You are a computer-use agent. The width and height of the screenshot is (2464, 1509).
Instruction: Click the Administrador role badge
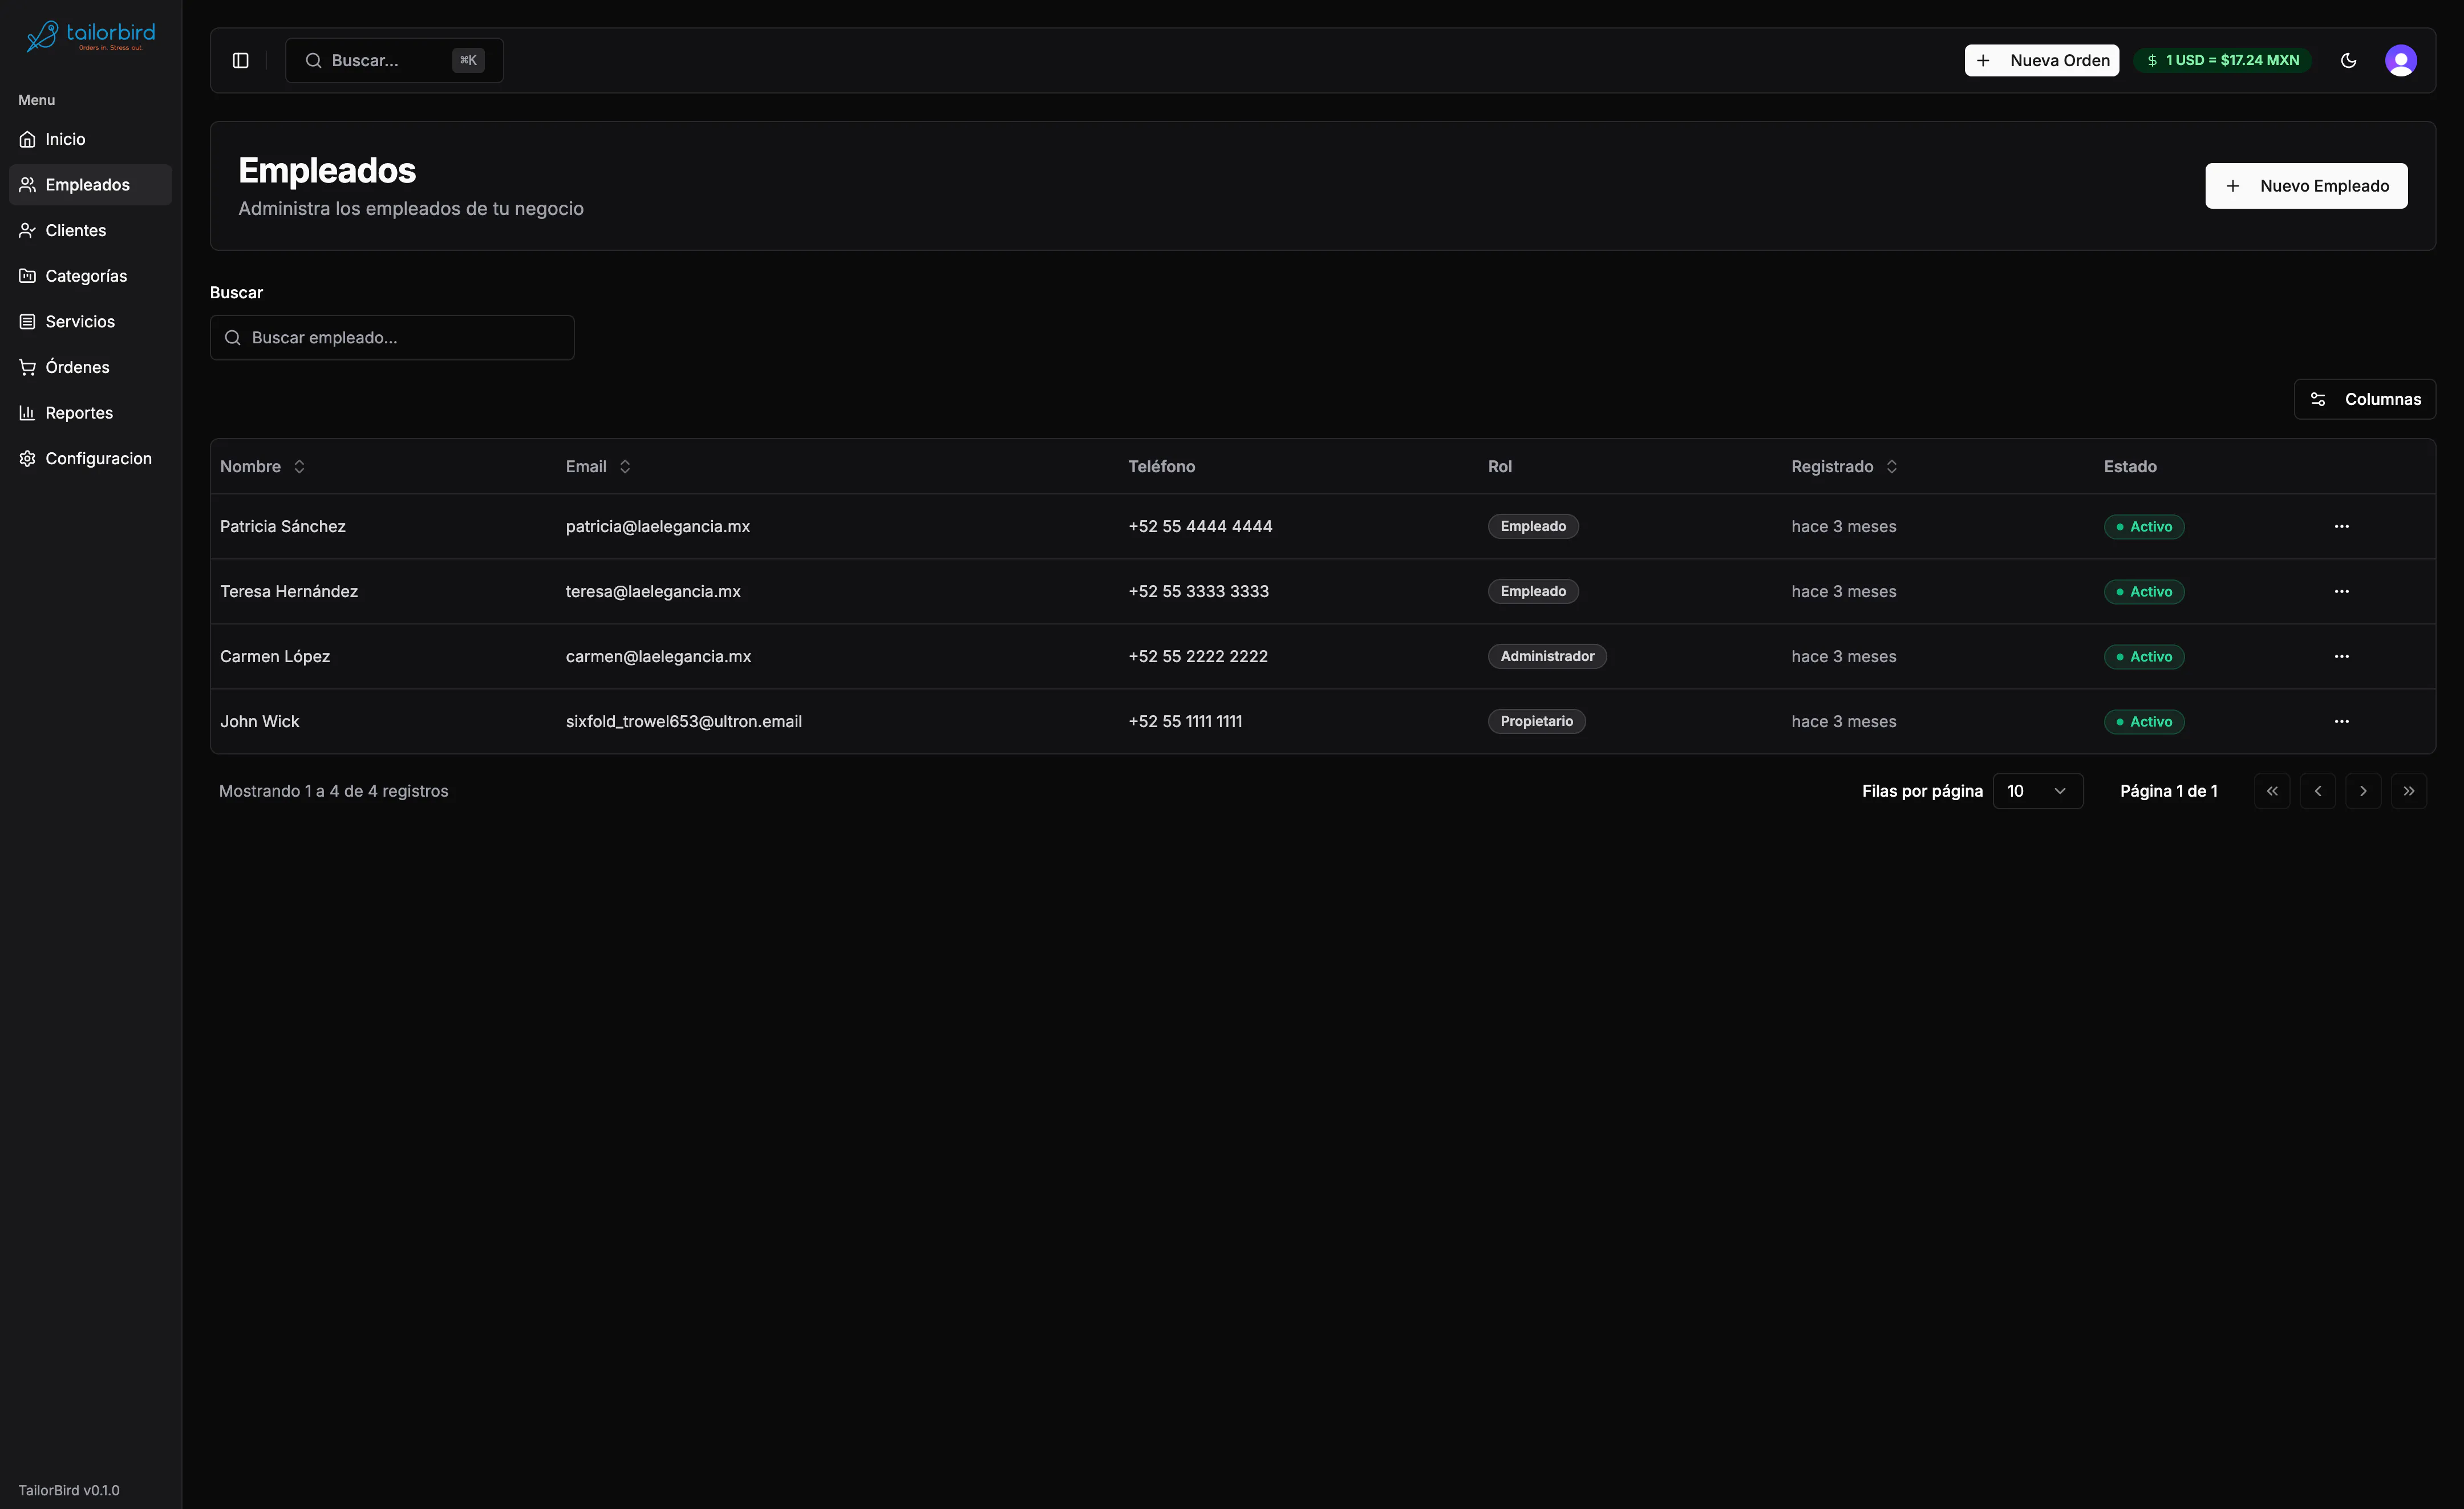coord(1547,656)
